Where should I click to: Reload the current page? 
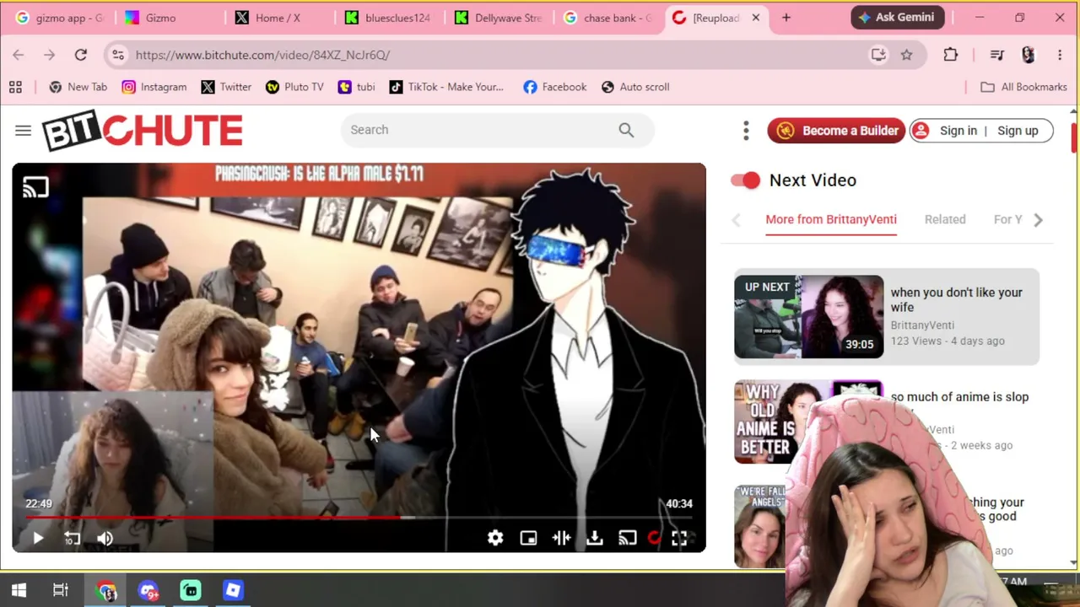coord(81,55)
